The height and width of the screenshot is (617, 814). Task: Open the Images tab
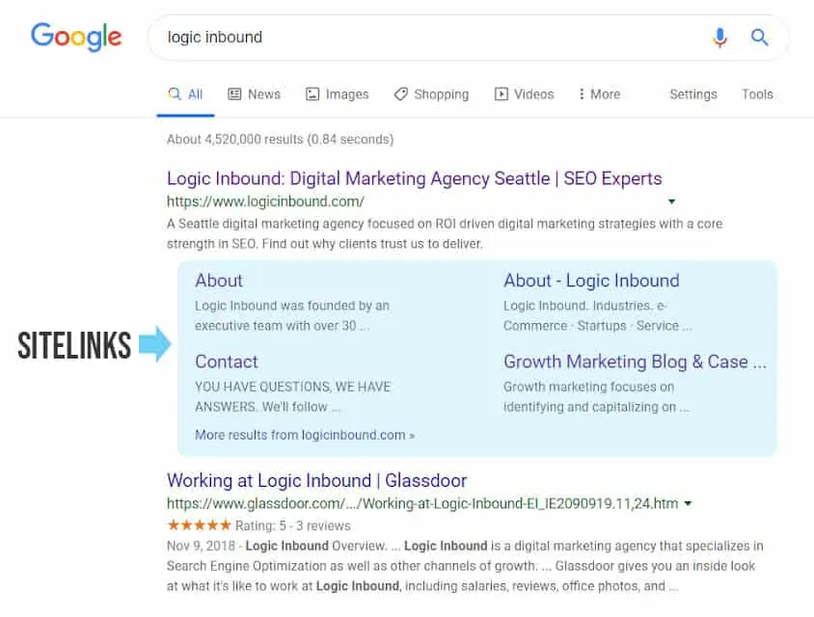tap(337, 94)
